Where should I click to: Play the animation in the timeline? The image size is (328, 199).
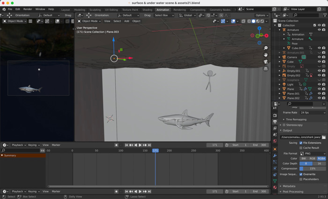(140, 145)
